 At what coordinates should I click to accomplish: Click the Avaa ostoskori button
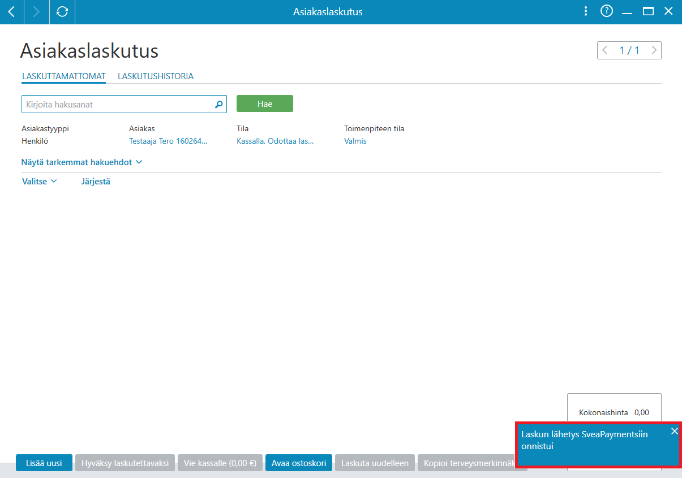[x=299, y=463]
